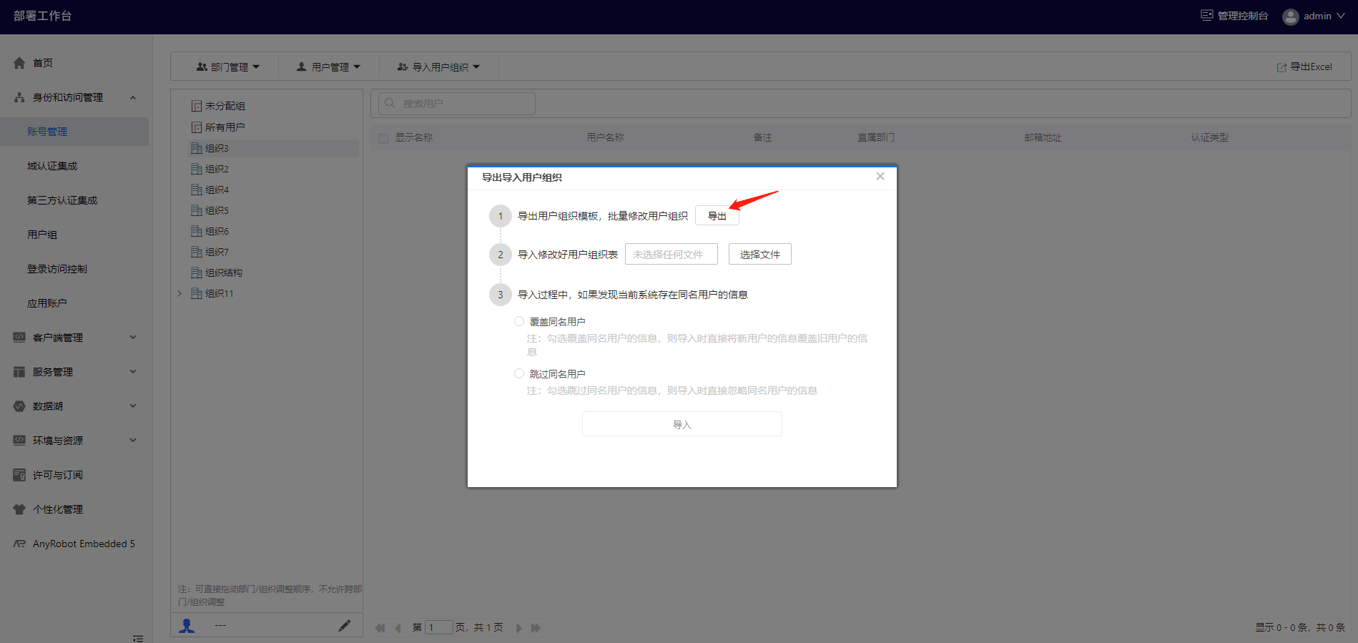Expand the 数据湖 chevron

tap(133, 406)
